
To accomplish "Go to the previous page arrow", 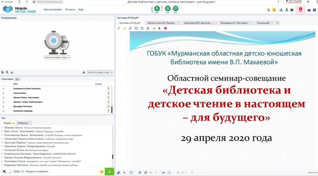I will [x=178, y=173].
